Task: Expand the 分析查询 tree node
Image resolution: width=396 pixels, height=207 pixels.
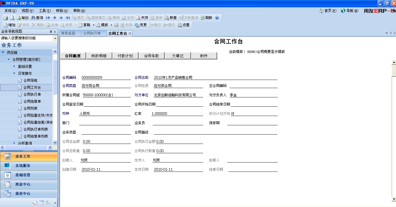Action: coord(14,143)
